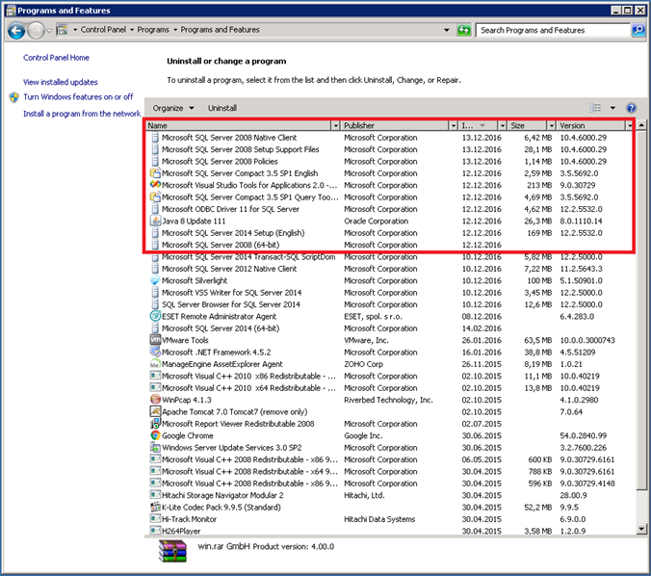Click the VMware Tools icon
The image size is (651, 576).
pyautogui.click(x=155, y=340)
